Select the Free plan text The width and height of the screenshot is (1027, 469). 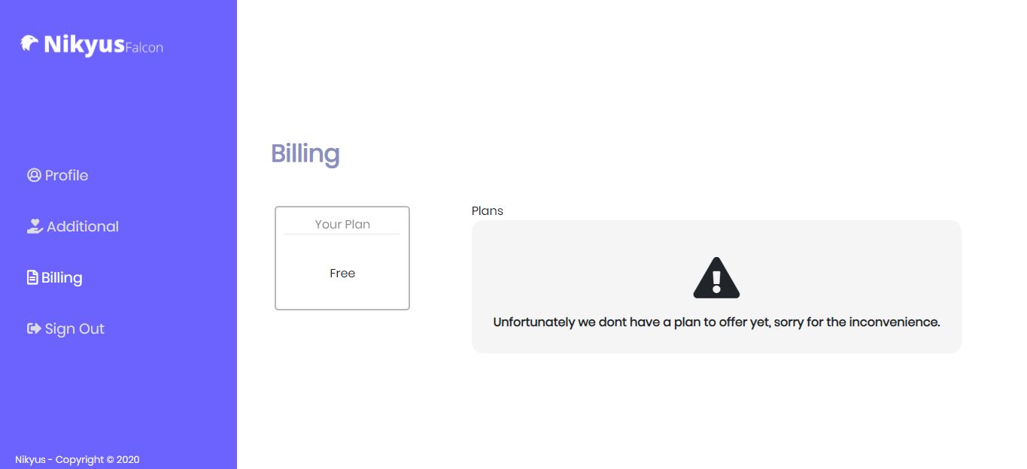(x=342, y=274)
